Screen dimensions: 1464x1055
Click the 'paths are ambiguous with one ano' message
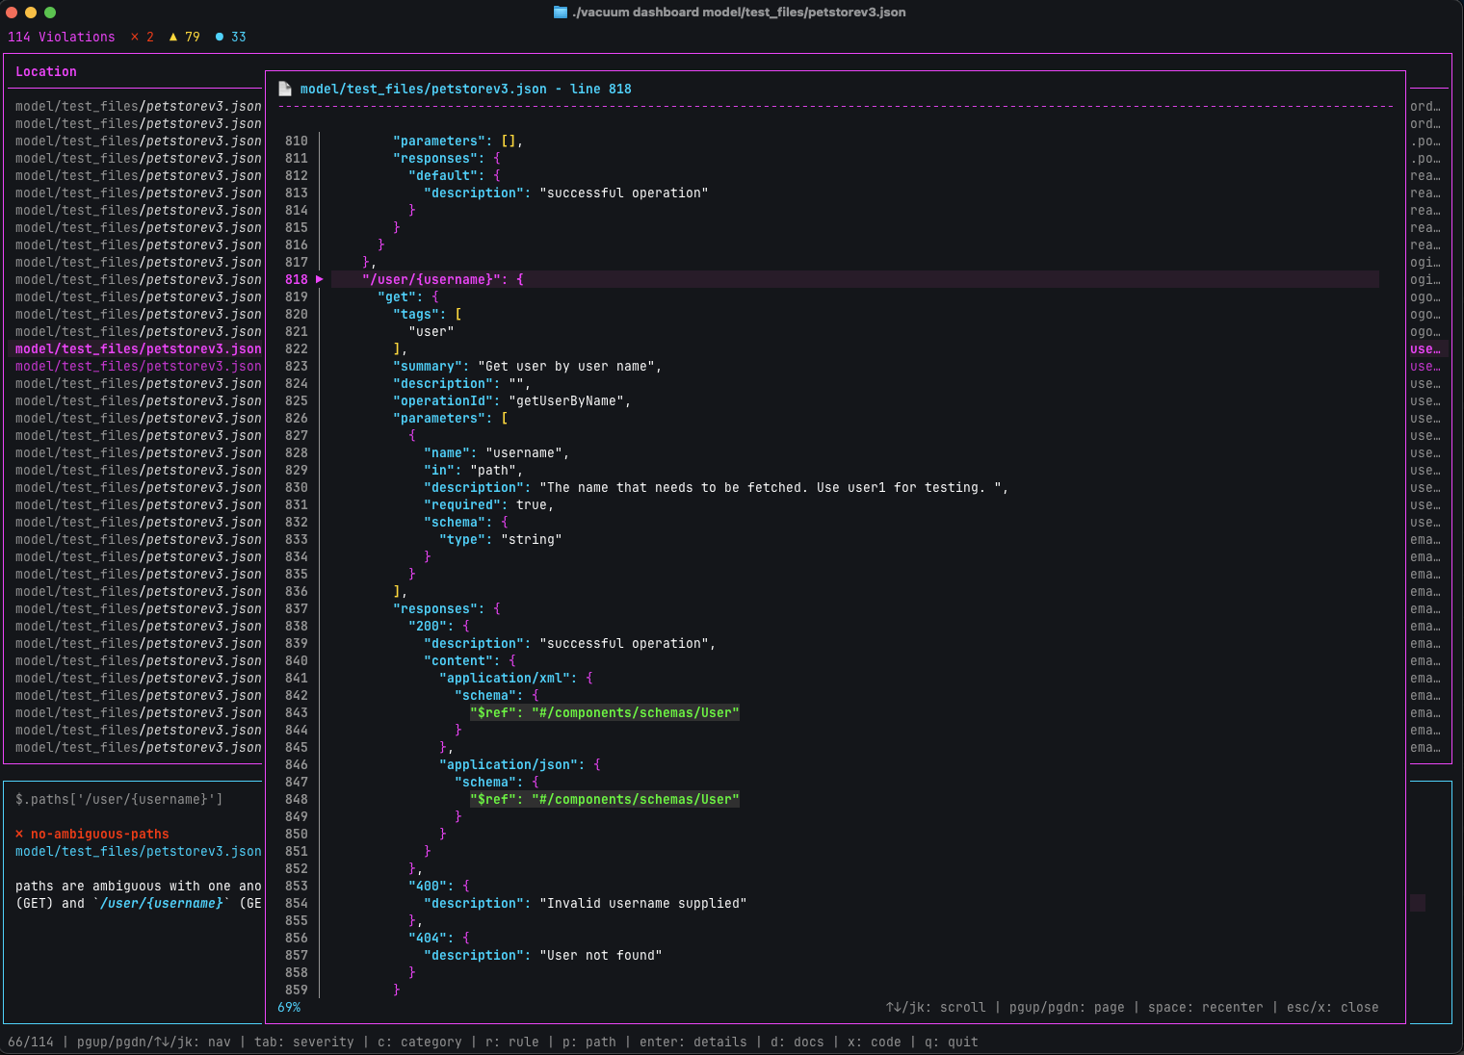(x=139, y=886)
